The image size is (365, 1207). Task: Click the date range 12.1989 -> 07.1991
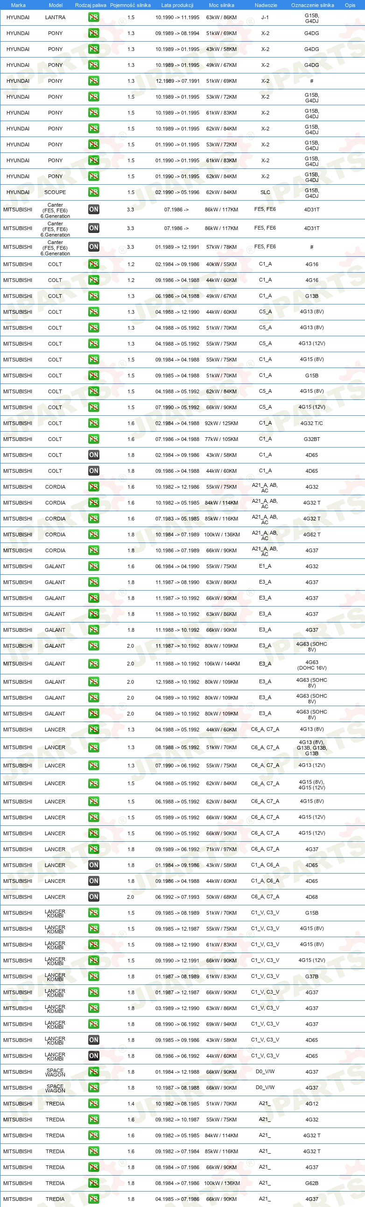177,81
